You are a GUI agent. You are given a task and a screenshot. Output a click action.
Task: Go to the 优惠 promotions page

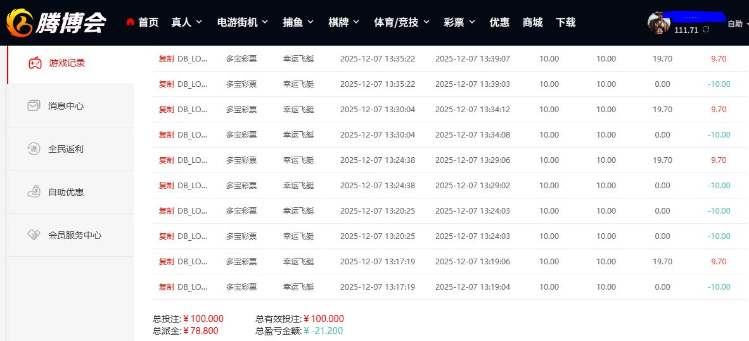(x=499, y=22)
